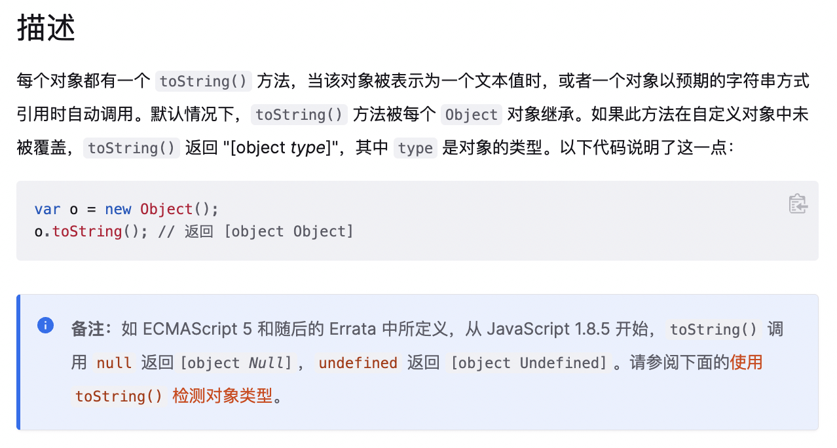Click the 描述 section heading

click(46, 29)
